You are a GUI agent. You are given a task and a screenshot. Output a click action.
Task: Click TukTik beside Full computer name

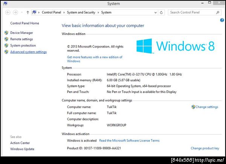tap(112, 113)
